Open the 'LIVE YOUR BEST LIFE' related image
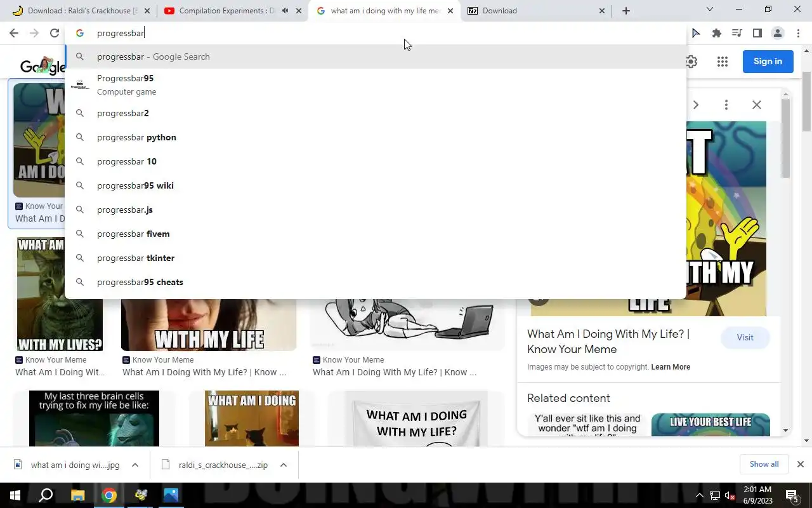812x508 pixels. (710, 425)
